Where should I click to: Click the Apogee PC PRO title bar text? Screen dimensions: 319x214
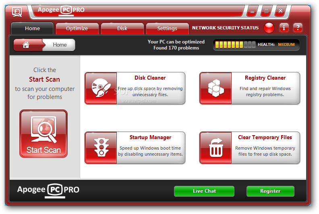[61, 10]
